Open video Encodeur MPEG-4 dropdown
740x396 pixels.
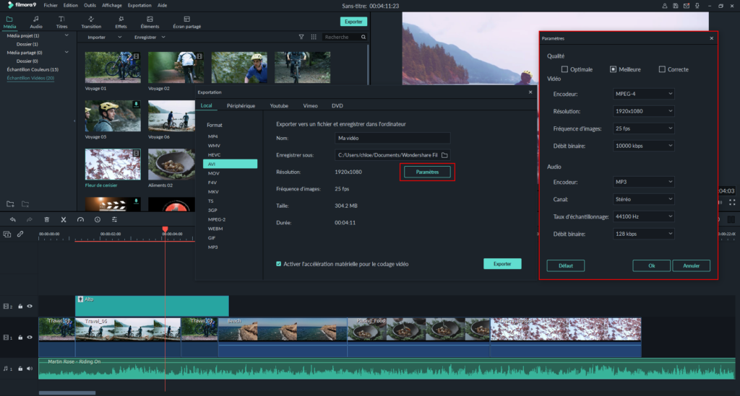click(x=643, y=94)
